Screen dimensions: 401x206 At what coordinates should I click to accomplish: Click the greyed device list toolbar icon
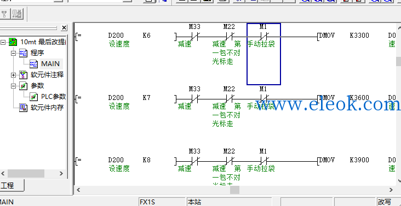click(x=17, y=14)
